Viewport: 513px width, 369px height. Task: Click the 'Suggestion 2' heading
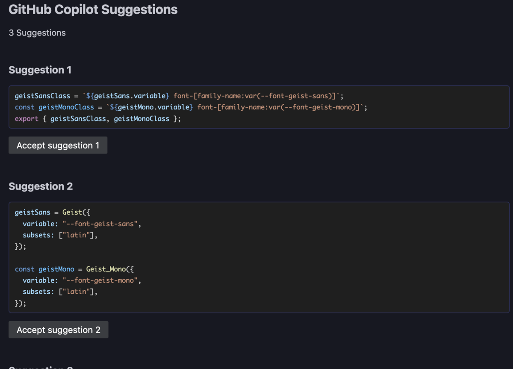(x=41, y=186)
